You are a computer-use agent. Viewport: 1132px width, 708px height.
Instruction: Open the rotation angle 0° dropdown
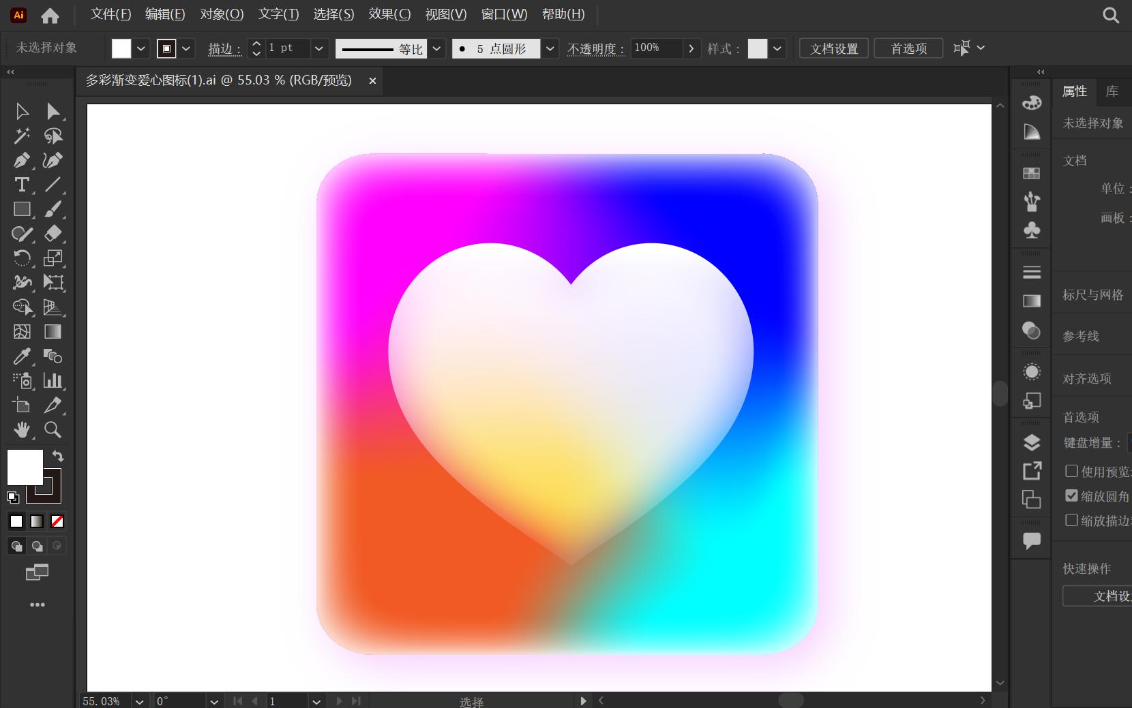point(214,701)
